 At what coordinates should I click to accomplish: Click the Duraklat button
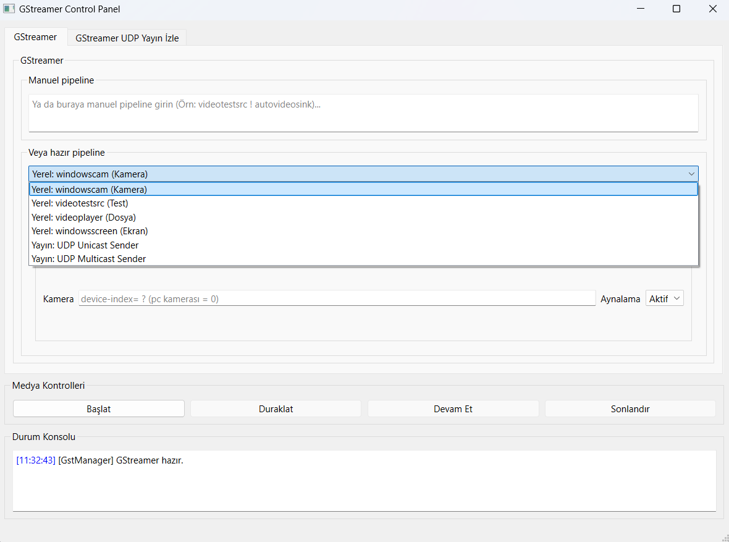point(276,409)
